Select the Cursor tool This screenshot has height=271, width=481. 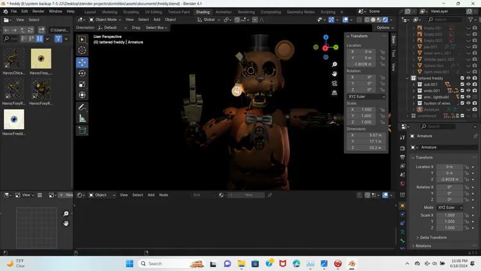tap(82, 50)
